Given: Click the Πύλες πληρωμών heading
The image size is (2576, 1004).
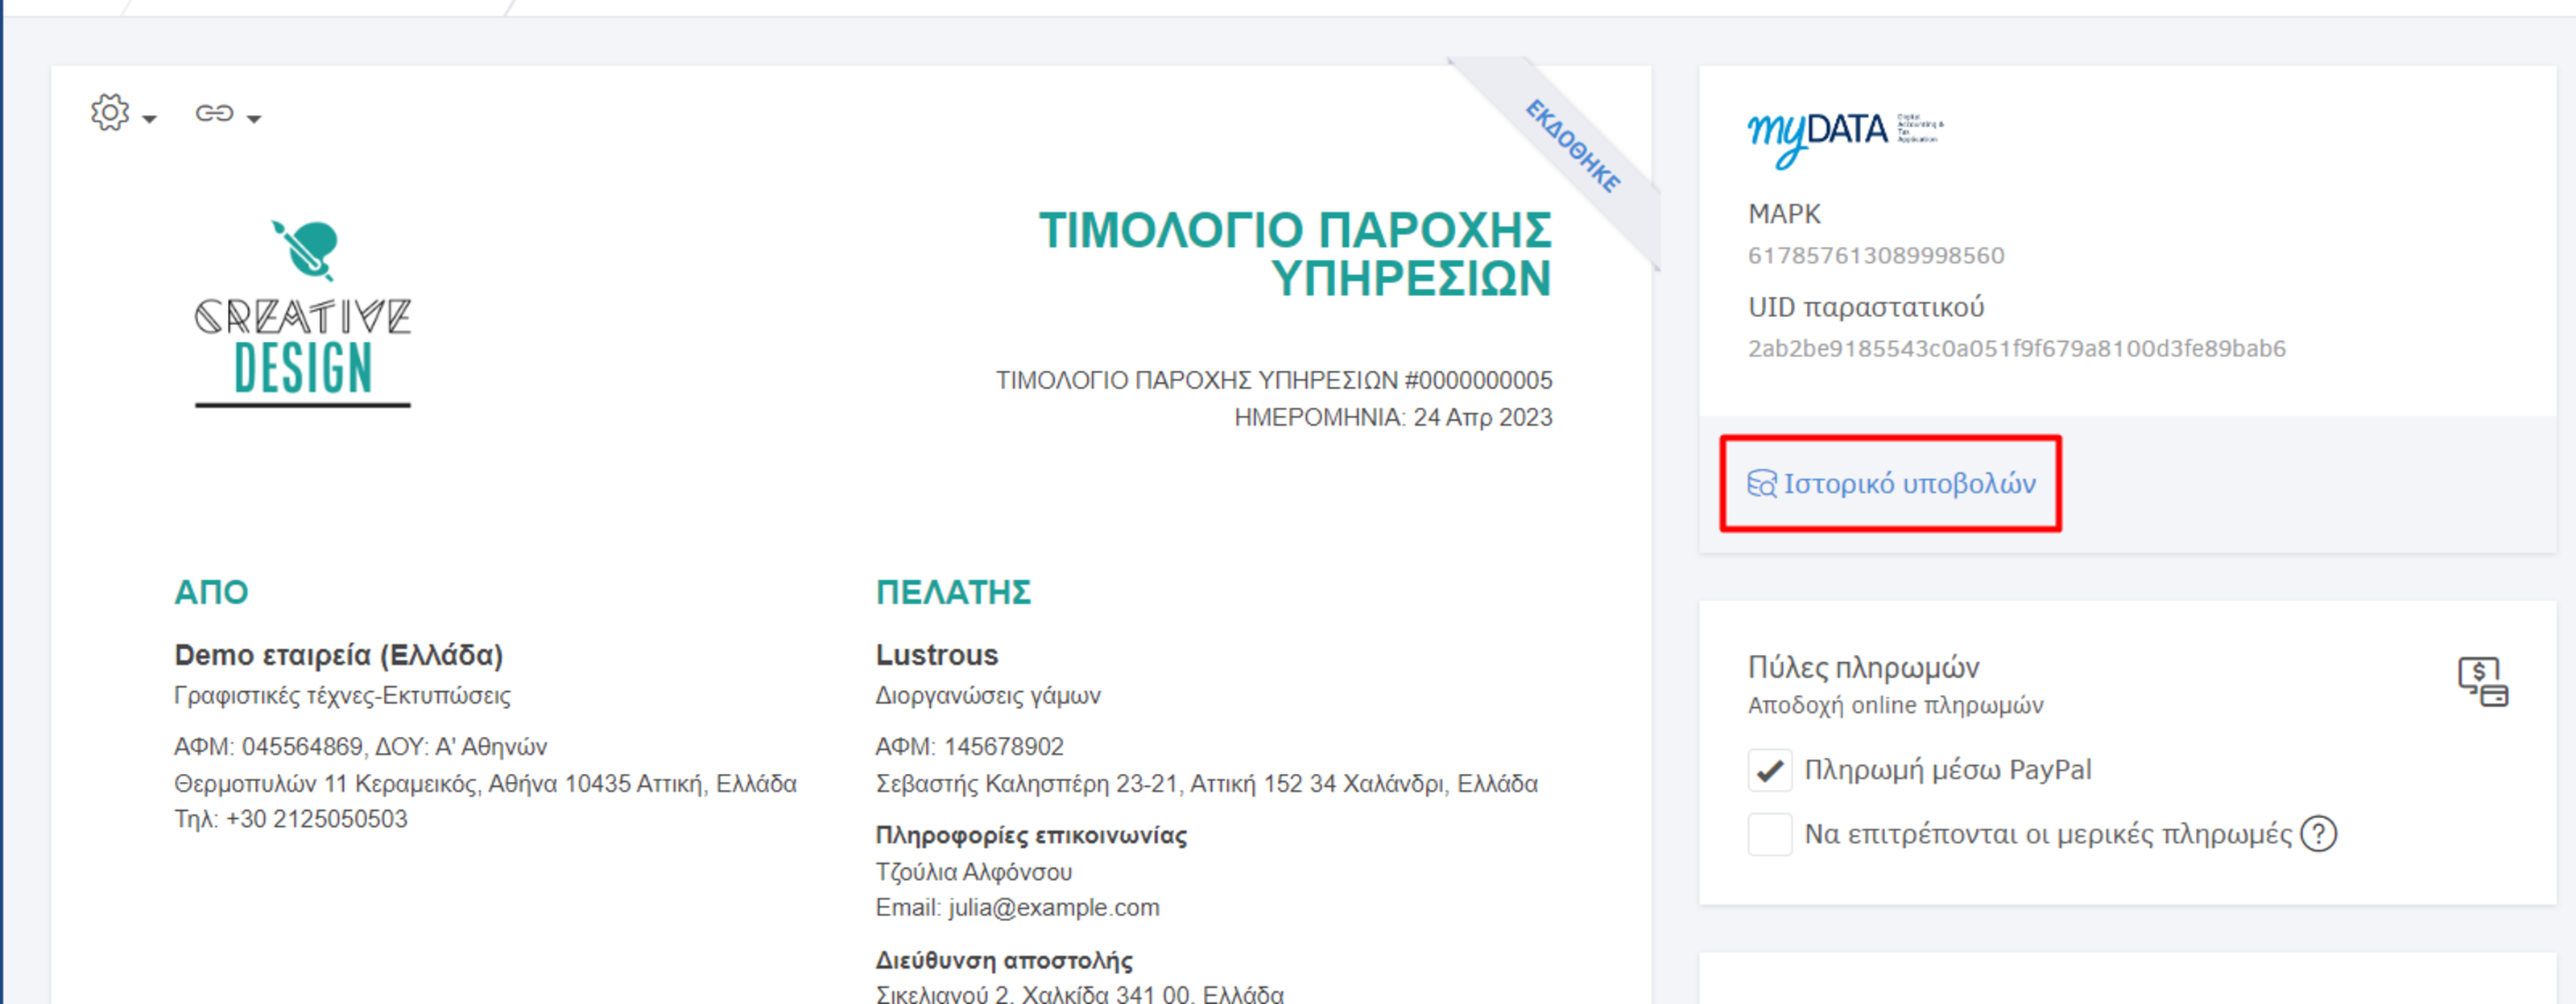Looking at the screenshot, I should pyautogui.click(x=1863, y=668).
